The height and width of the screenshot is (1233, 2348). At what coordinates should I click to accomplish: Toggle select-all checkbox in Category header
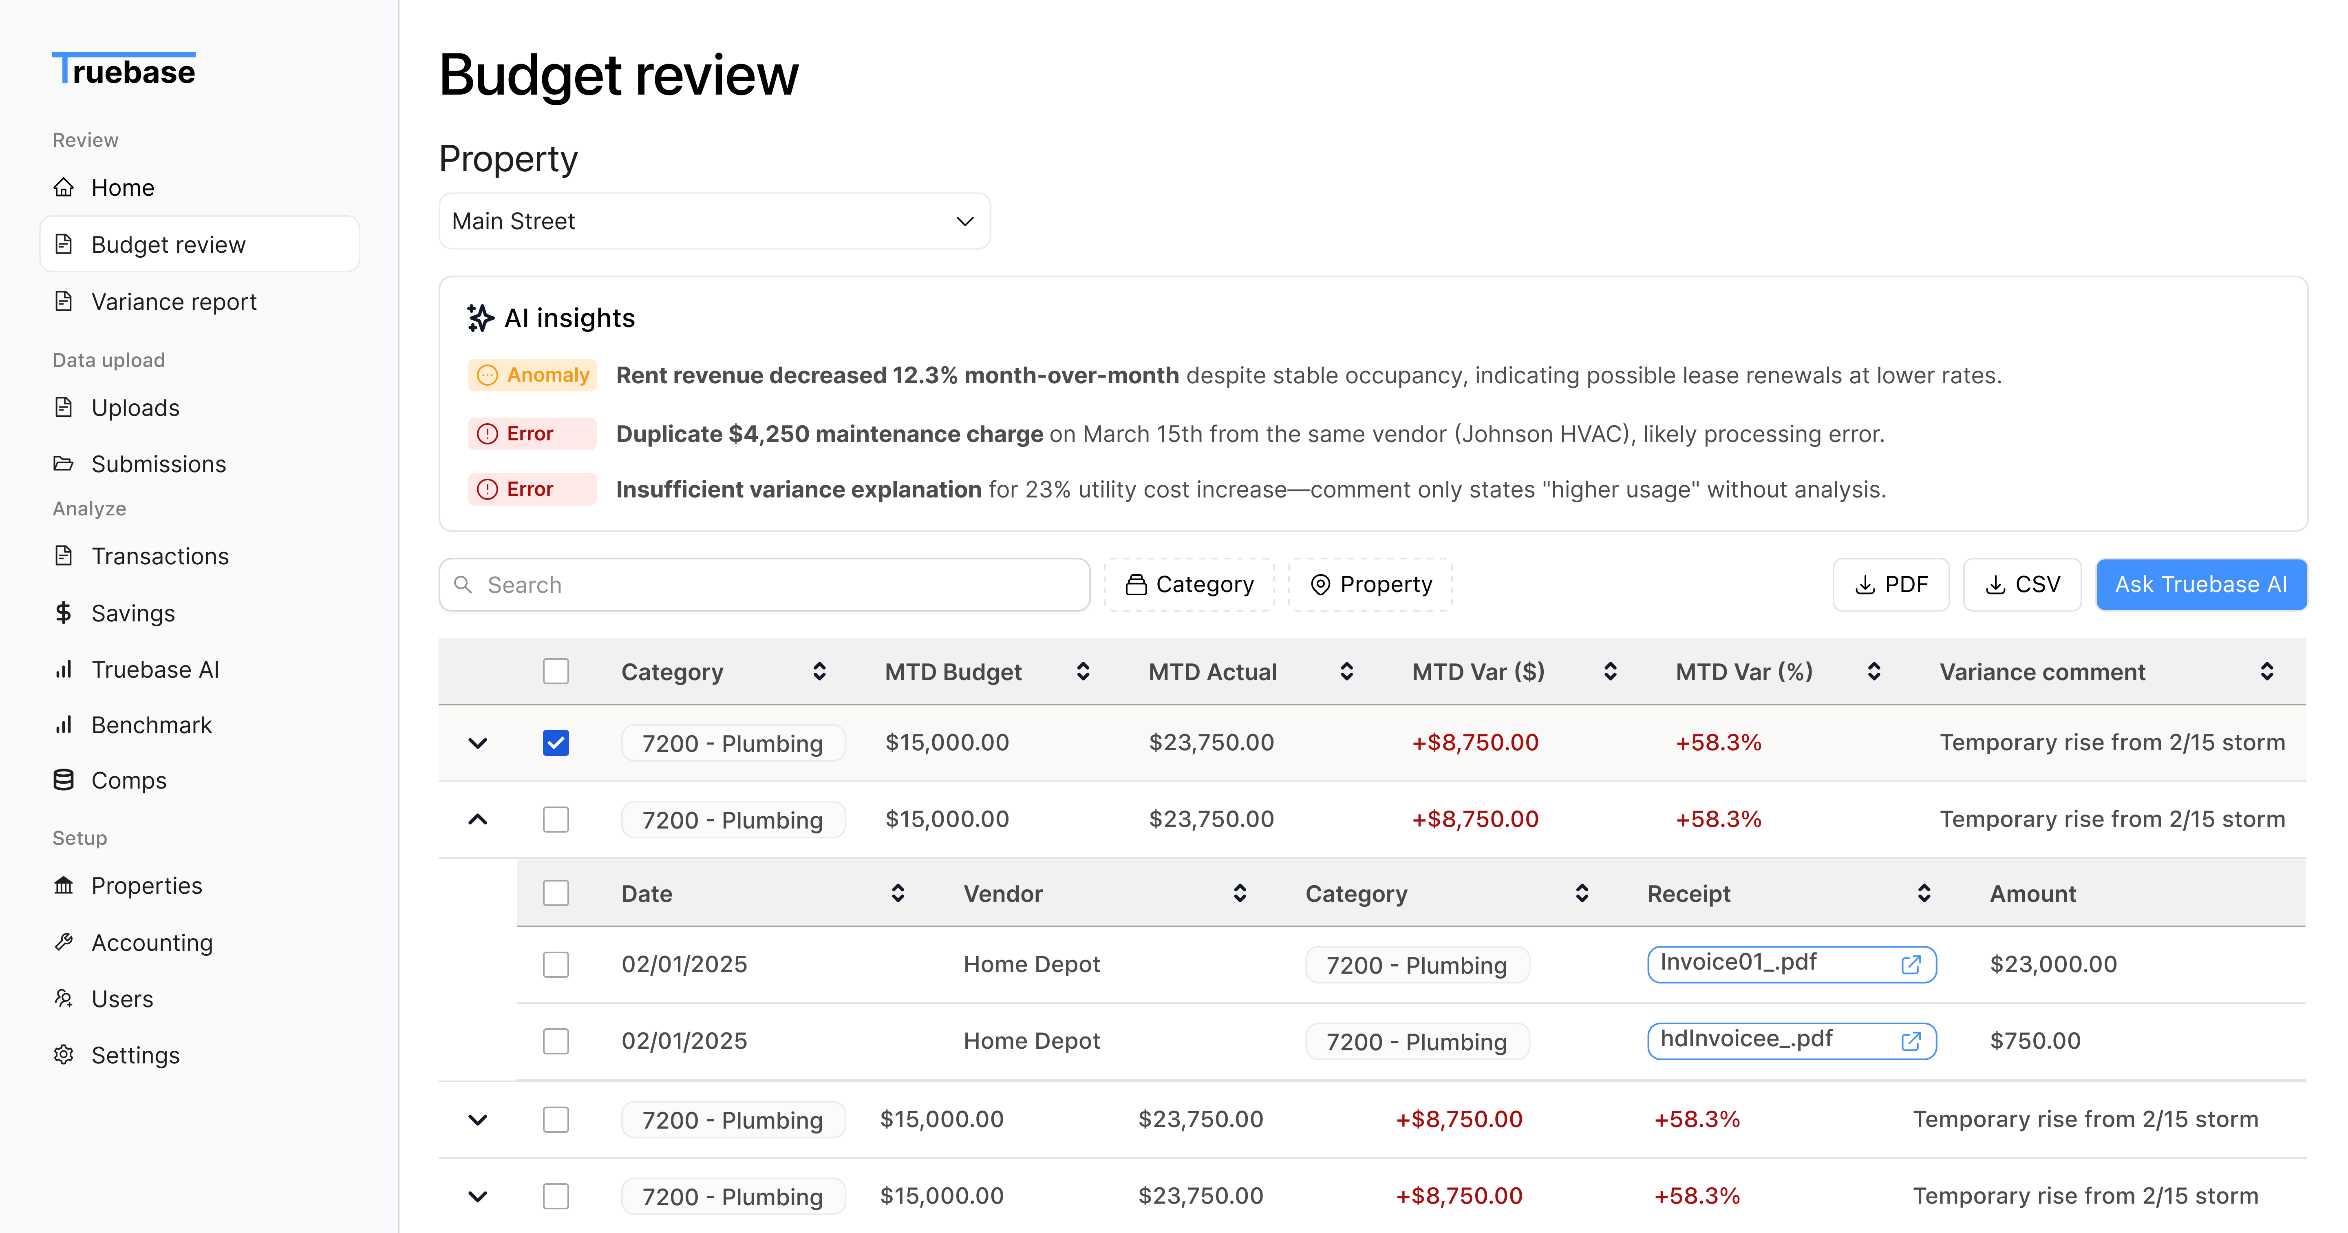(x=555, y=671)
